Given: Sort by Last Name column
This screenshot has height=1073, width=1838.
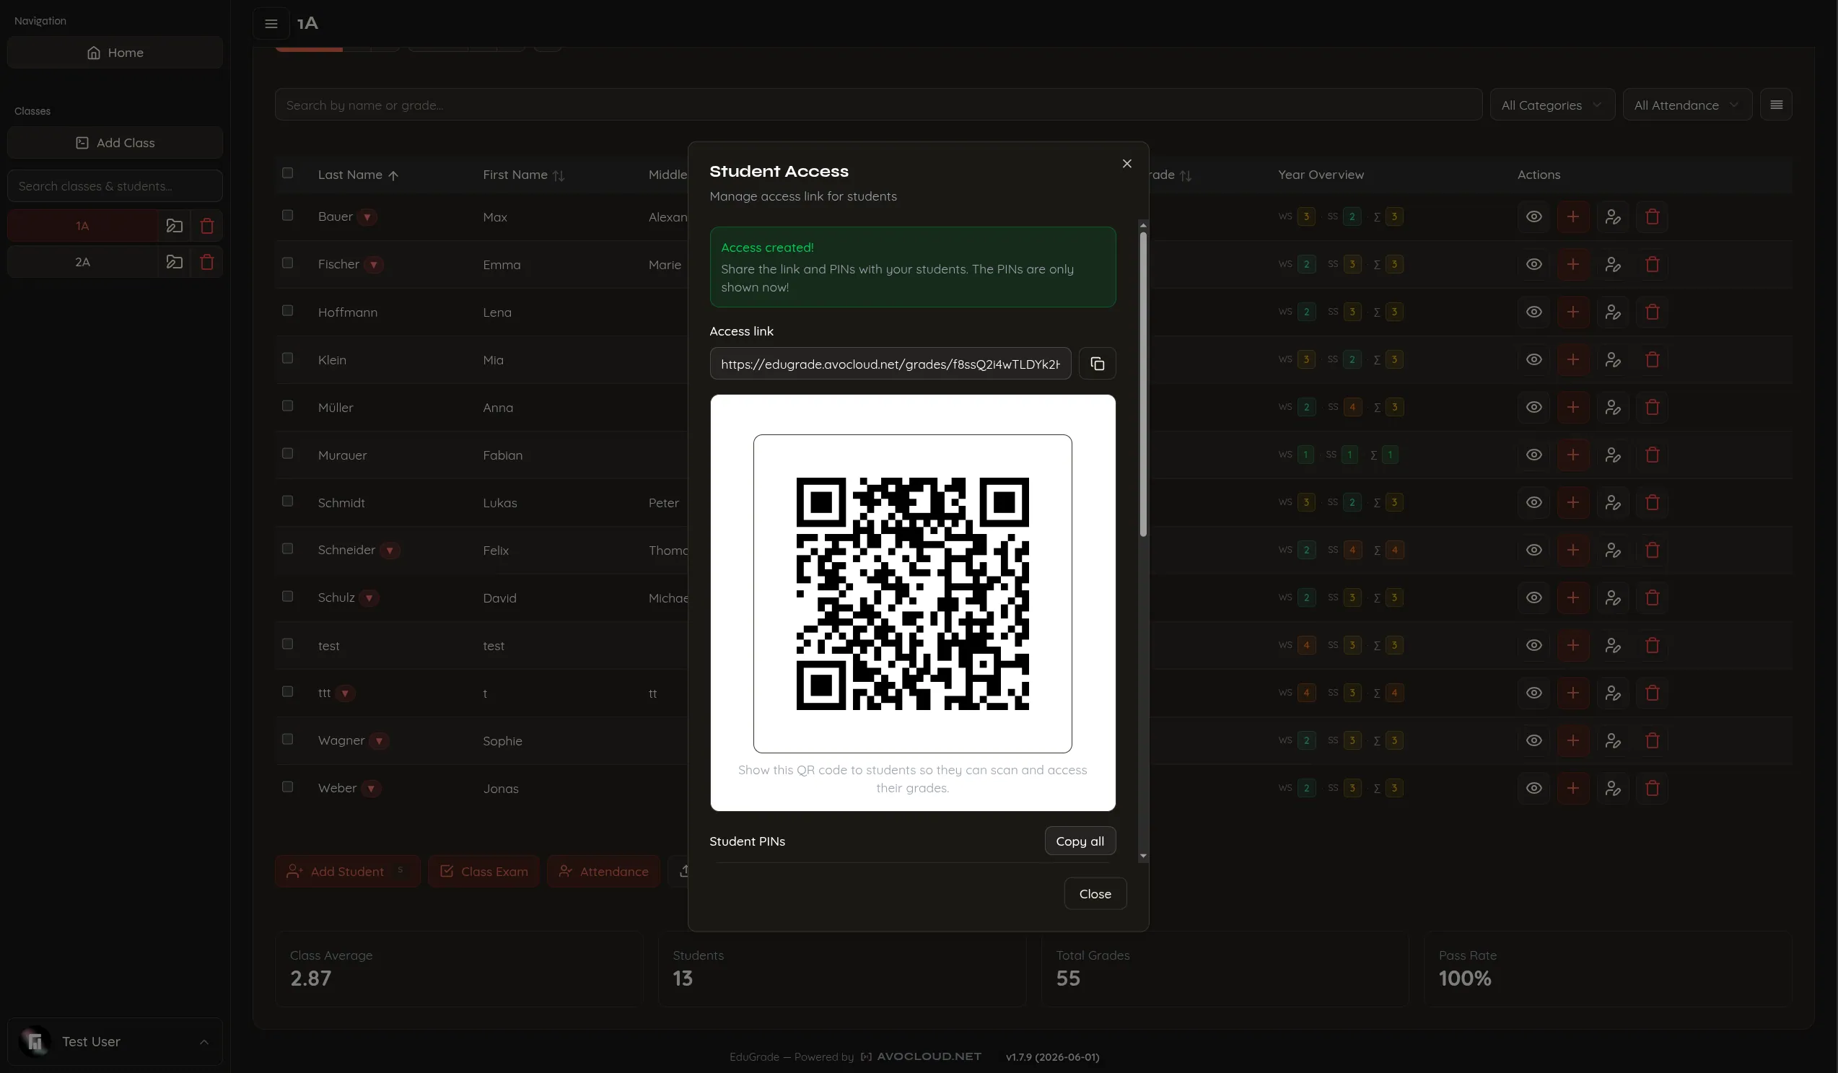Looking at the screenshot, I should (x=358, y=175).
